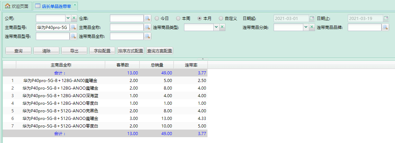Open the 主商品全称 search magnifier
The width and height of the screenshot is (395, 143).
point(148,28)
